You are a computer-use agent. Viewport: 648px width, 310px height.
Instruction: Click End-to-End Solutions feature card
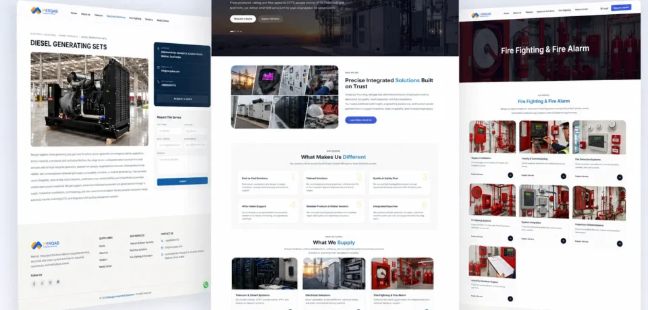(x=268, y=183)
